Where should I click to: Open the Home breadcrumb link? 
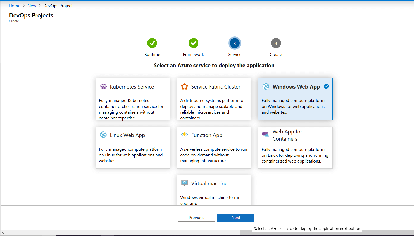pyautogui.click(x=15, y=6)
